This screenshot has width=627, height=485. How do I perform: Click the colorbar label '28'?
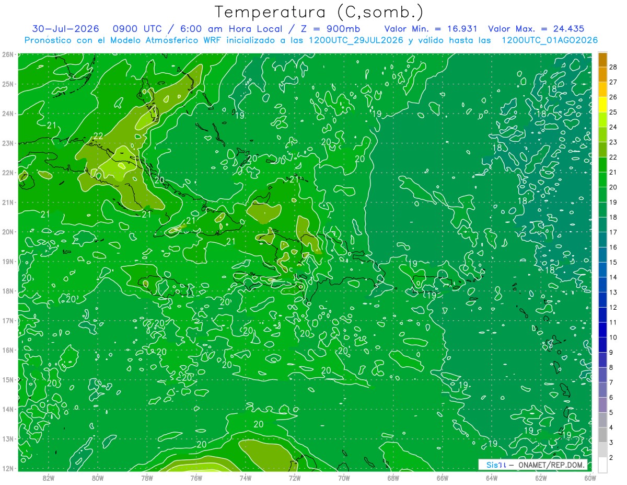coord(613,67)
